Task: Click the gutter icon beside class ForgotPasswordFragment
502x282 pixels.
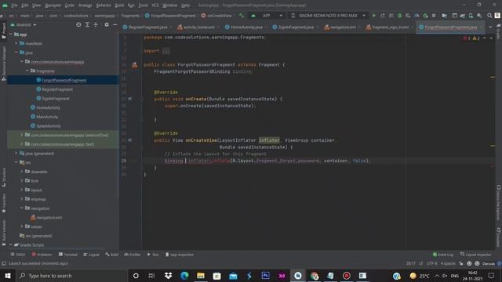Action: coord(134,65)
